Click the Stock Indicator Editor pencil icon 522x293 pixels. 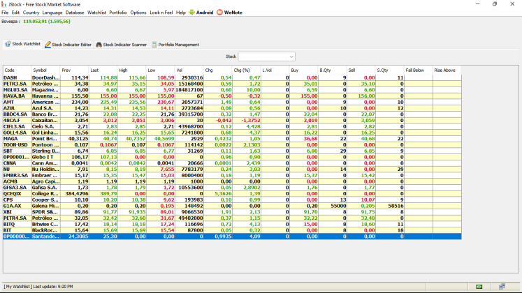point(48,45)
